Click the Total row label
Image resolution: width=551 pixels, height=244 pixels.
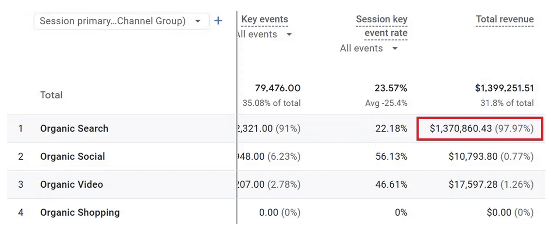[x=51, y=95]
